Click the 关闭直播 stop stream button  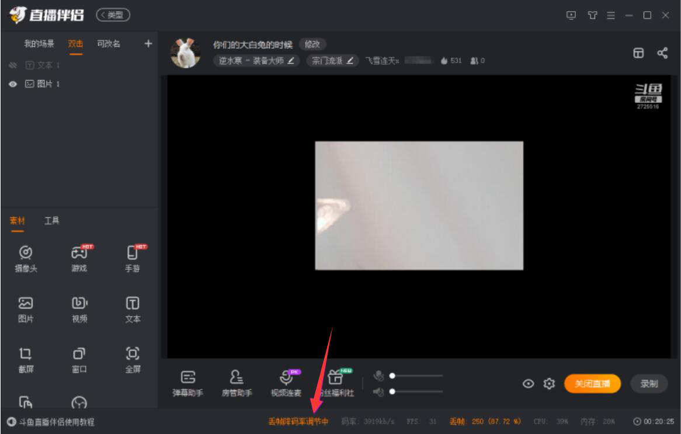point(592,384)
